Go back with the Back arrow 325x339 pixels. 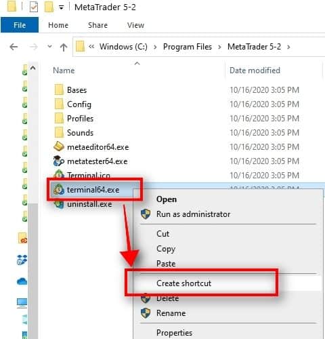coord(14,47)
